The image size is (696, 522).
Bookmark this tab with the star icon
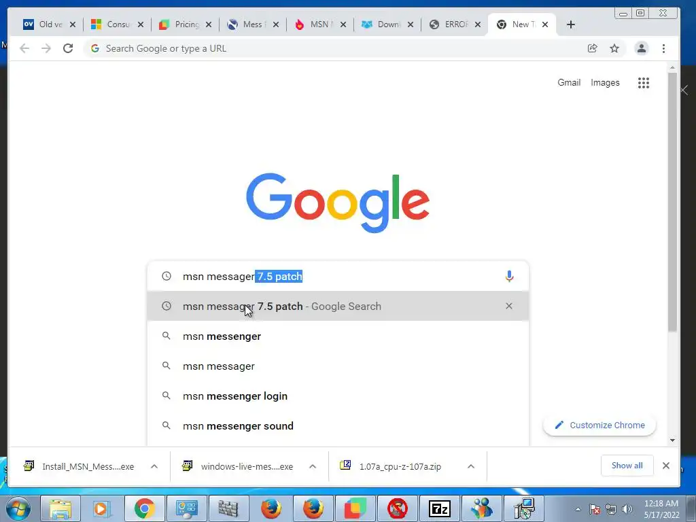[x=614, y=48]
